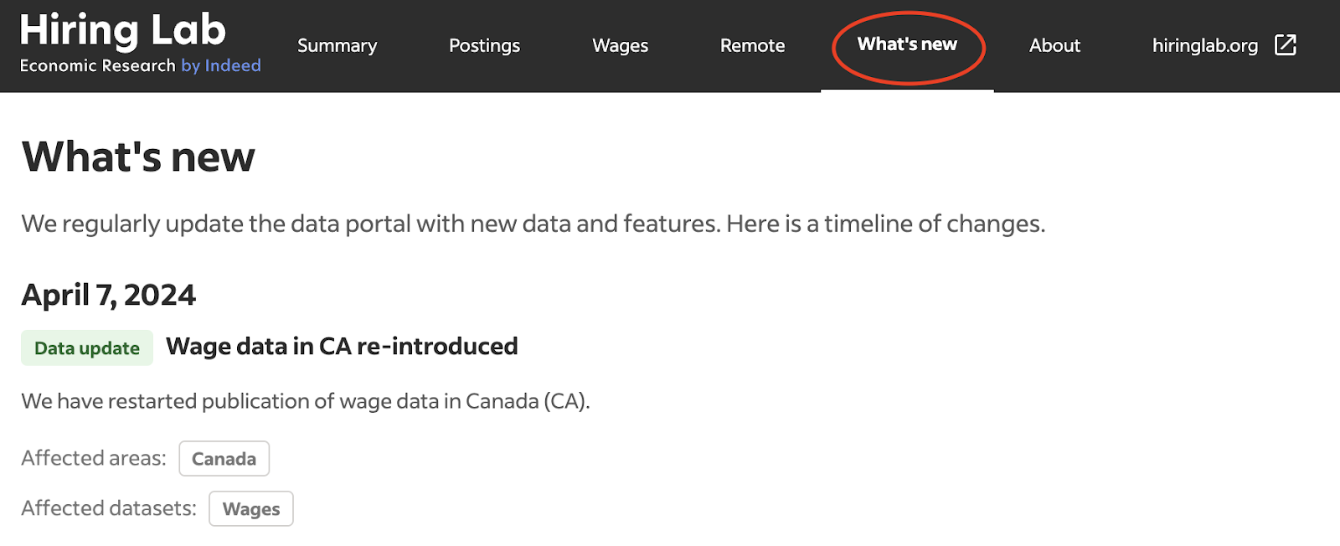The image size is (1340, 546).
Task: Click 'Economic Research' in the header
Action: tap(96, 65)
